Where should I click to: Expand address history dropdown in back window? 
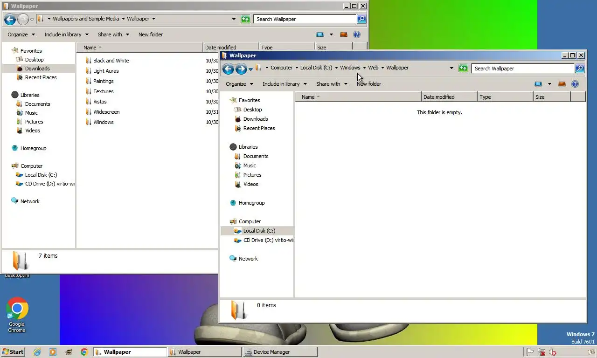point(234,19)
